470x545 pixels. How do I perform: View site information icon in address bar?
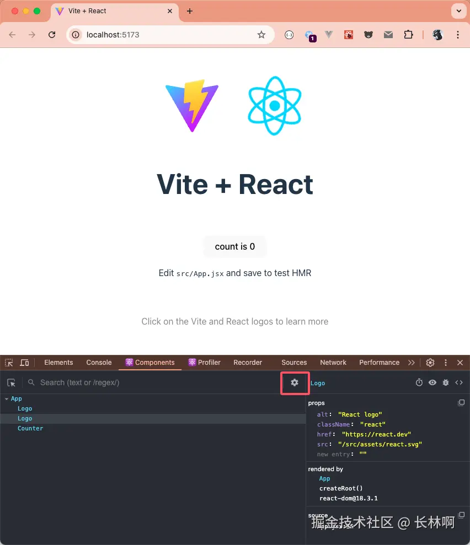[x=76, y=35]
